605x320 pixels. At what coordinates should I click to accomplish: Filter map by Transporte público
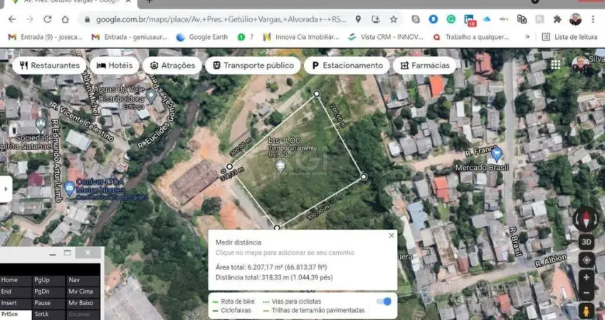pos(253,65)
